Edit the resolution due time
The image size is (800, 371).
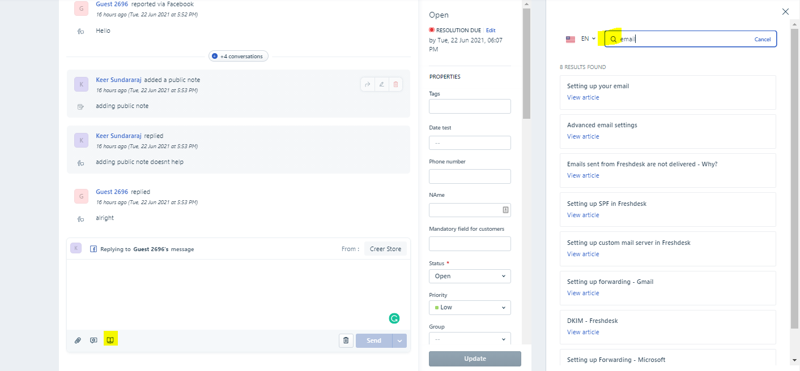[x=491, y=30]
